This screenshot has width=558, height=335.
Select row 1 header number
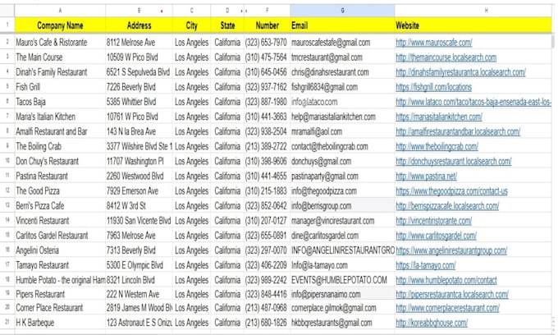pyautogui.click(x=7, y=25)
